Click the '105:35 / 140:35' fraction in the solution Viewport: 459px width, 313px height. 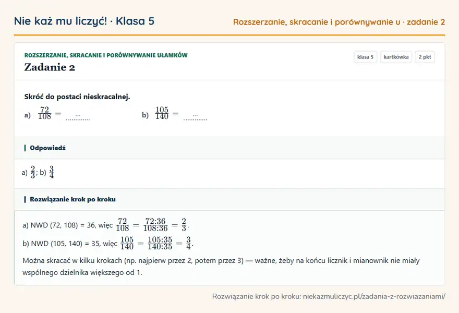[160, 243]
